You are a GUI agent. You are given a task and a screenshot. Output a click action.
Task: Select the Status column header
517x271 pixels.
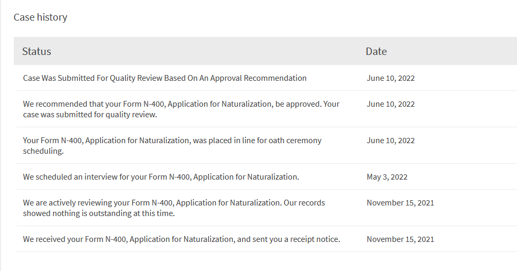pos(37,51)
